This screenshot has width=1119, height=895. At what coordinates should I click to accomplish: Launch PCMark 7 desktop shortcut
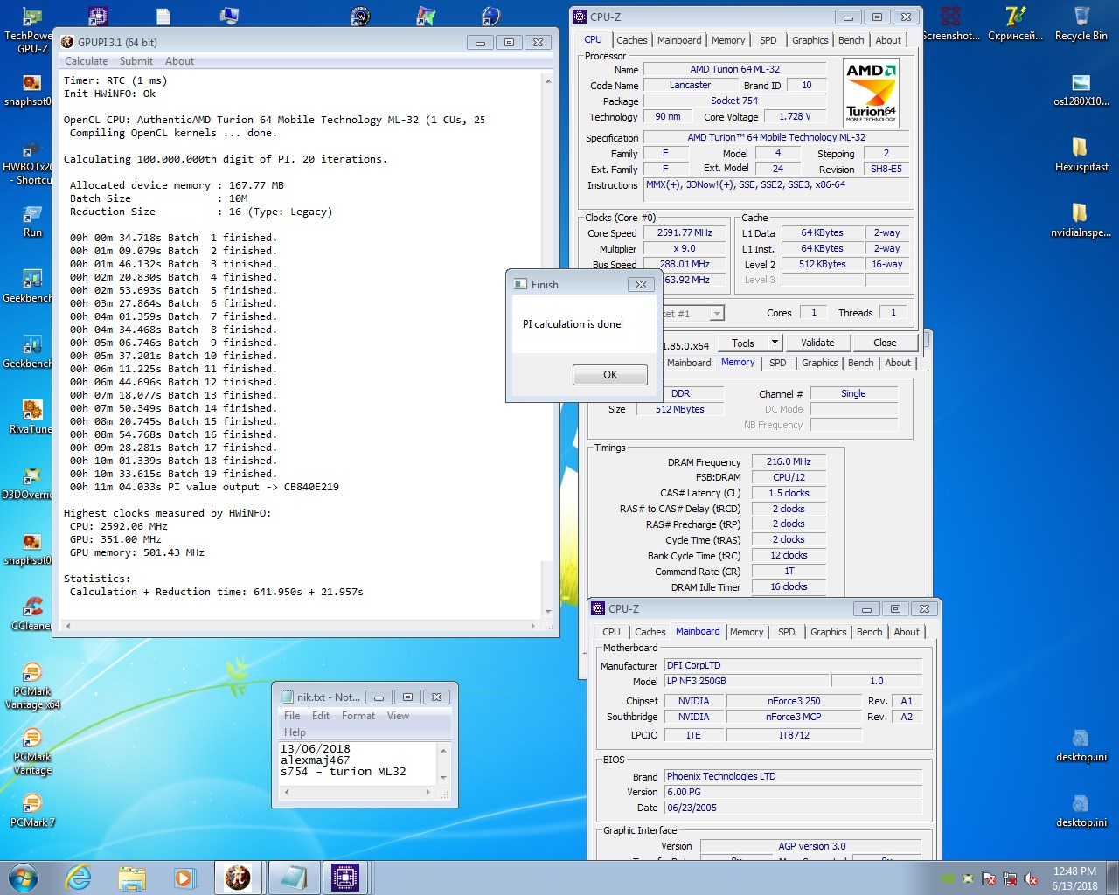pyautogui.click(x=31, y=810)
